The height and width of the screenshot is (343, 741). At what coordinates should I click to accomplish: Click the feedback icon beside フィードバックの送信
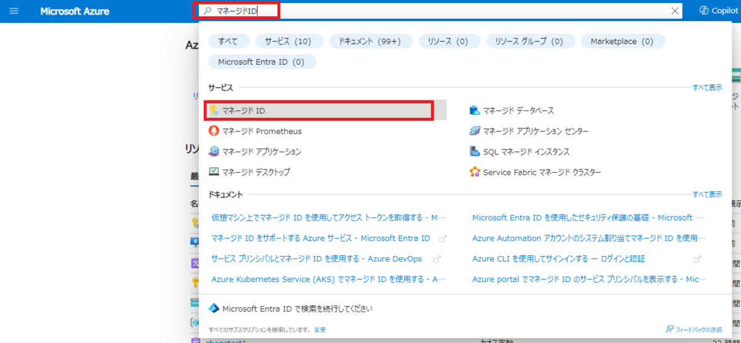coord(669,329)
